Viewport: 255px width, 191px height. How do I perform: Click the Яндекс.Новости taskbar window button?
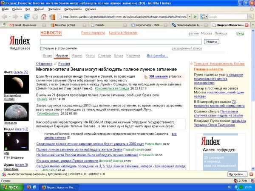point(60,188)
